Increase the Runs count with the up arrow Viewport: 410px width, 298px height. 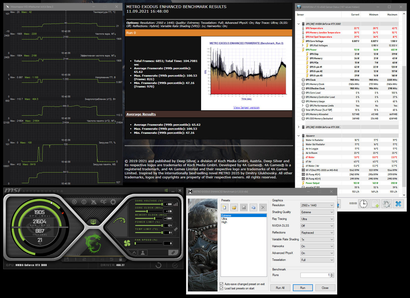pos(332,274)
